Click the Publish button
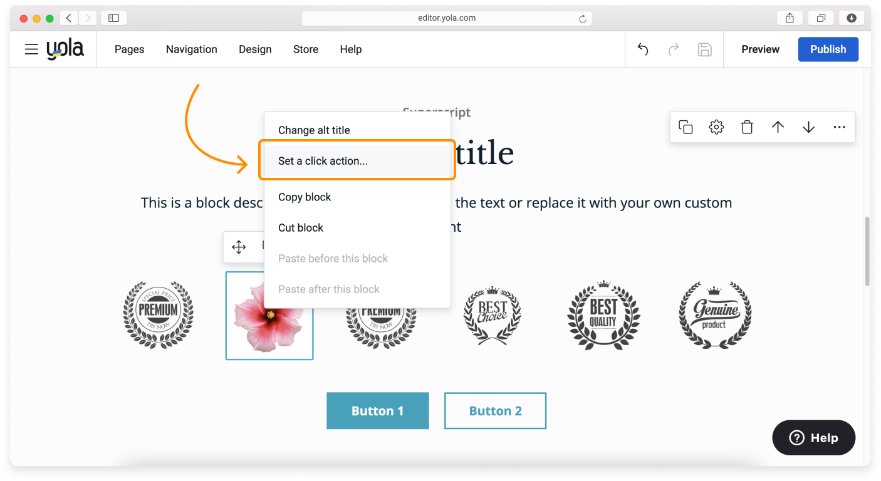This screenshot has width=881, height=481. pyautogui.click(x=828, y=49)
